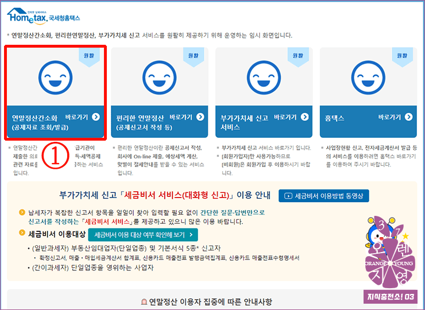The image size is (425, 310).
Task: Click 편리한 연말정산이란 공제신고서 작성 description
Action: (x=161, y=160)
